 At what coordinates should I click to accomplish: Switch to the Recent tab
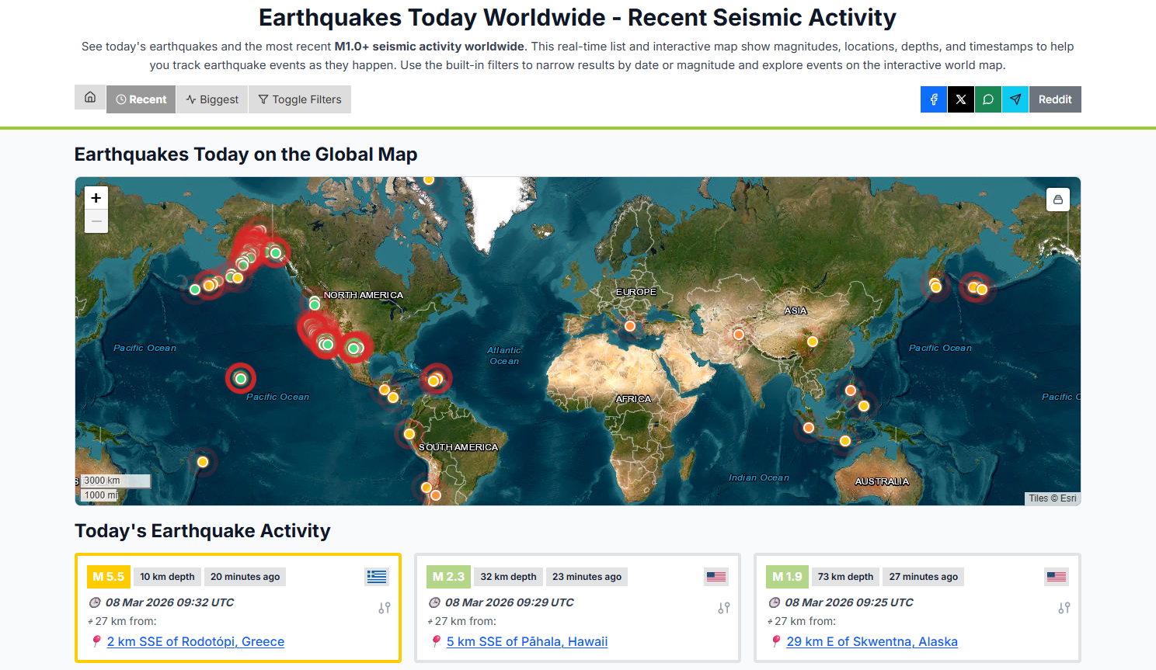[141, 99]
